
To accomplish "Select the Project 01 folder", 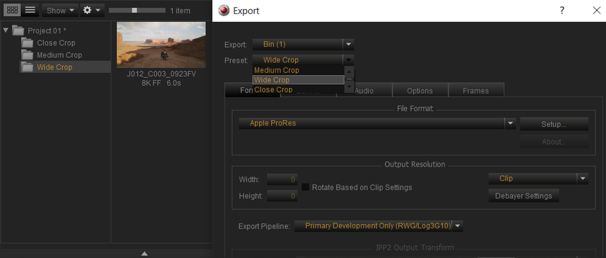I will pyautogui.click(x=47, y=31).
